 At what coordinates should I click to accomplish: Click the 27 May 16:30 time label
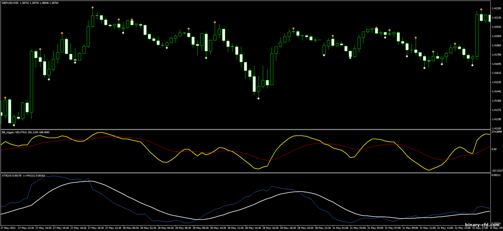pos(60,228)
